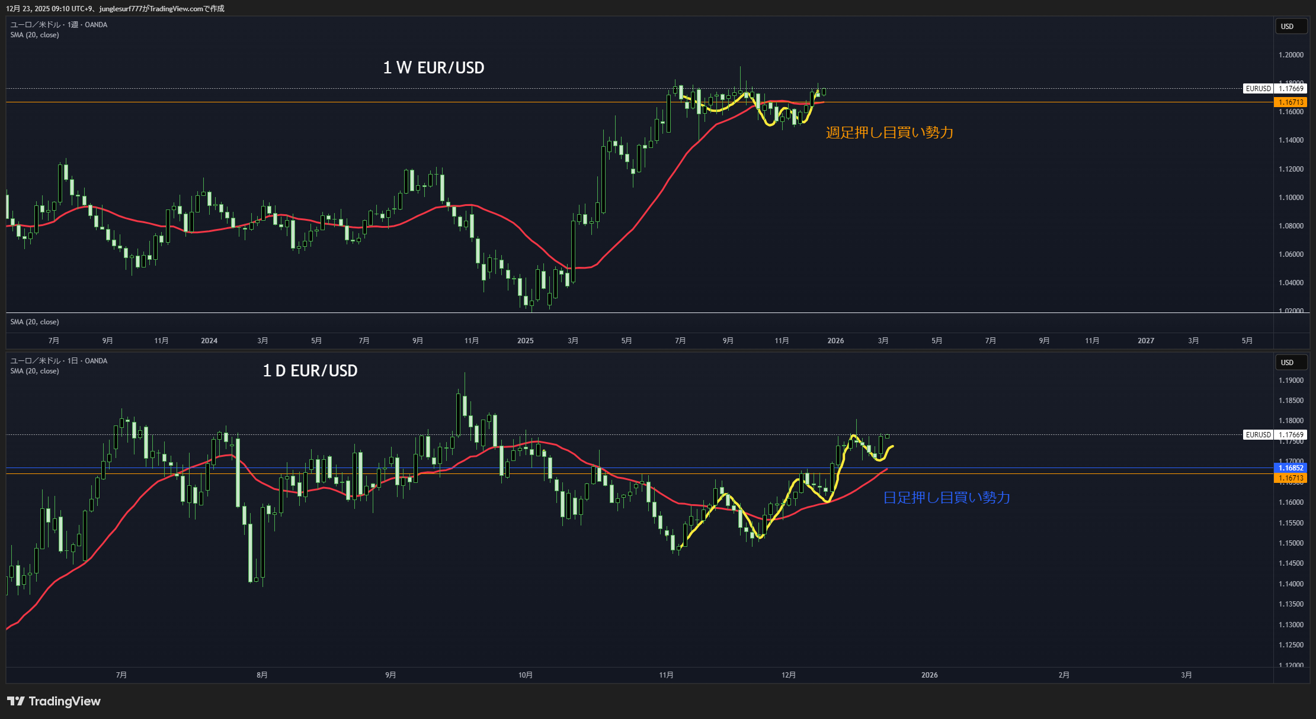Click the 2027 label on weekly time axis
The height and width of the screenshot is (719, 1316).
(x=1145, y=341)
